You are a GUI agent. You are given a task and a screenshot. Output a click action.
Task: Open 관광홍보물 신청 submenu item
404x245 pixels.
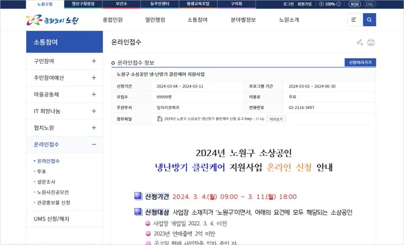(54, 203)
